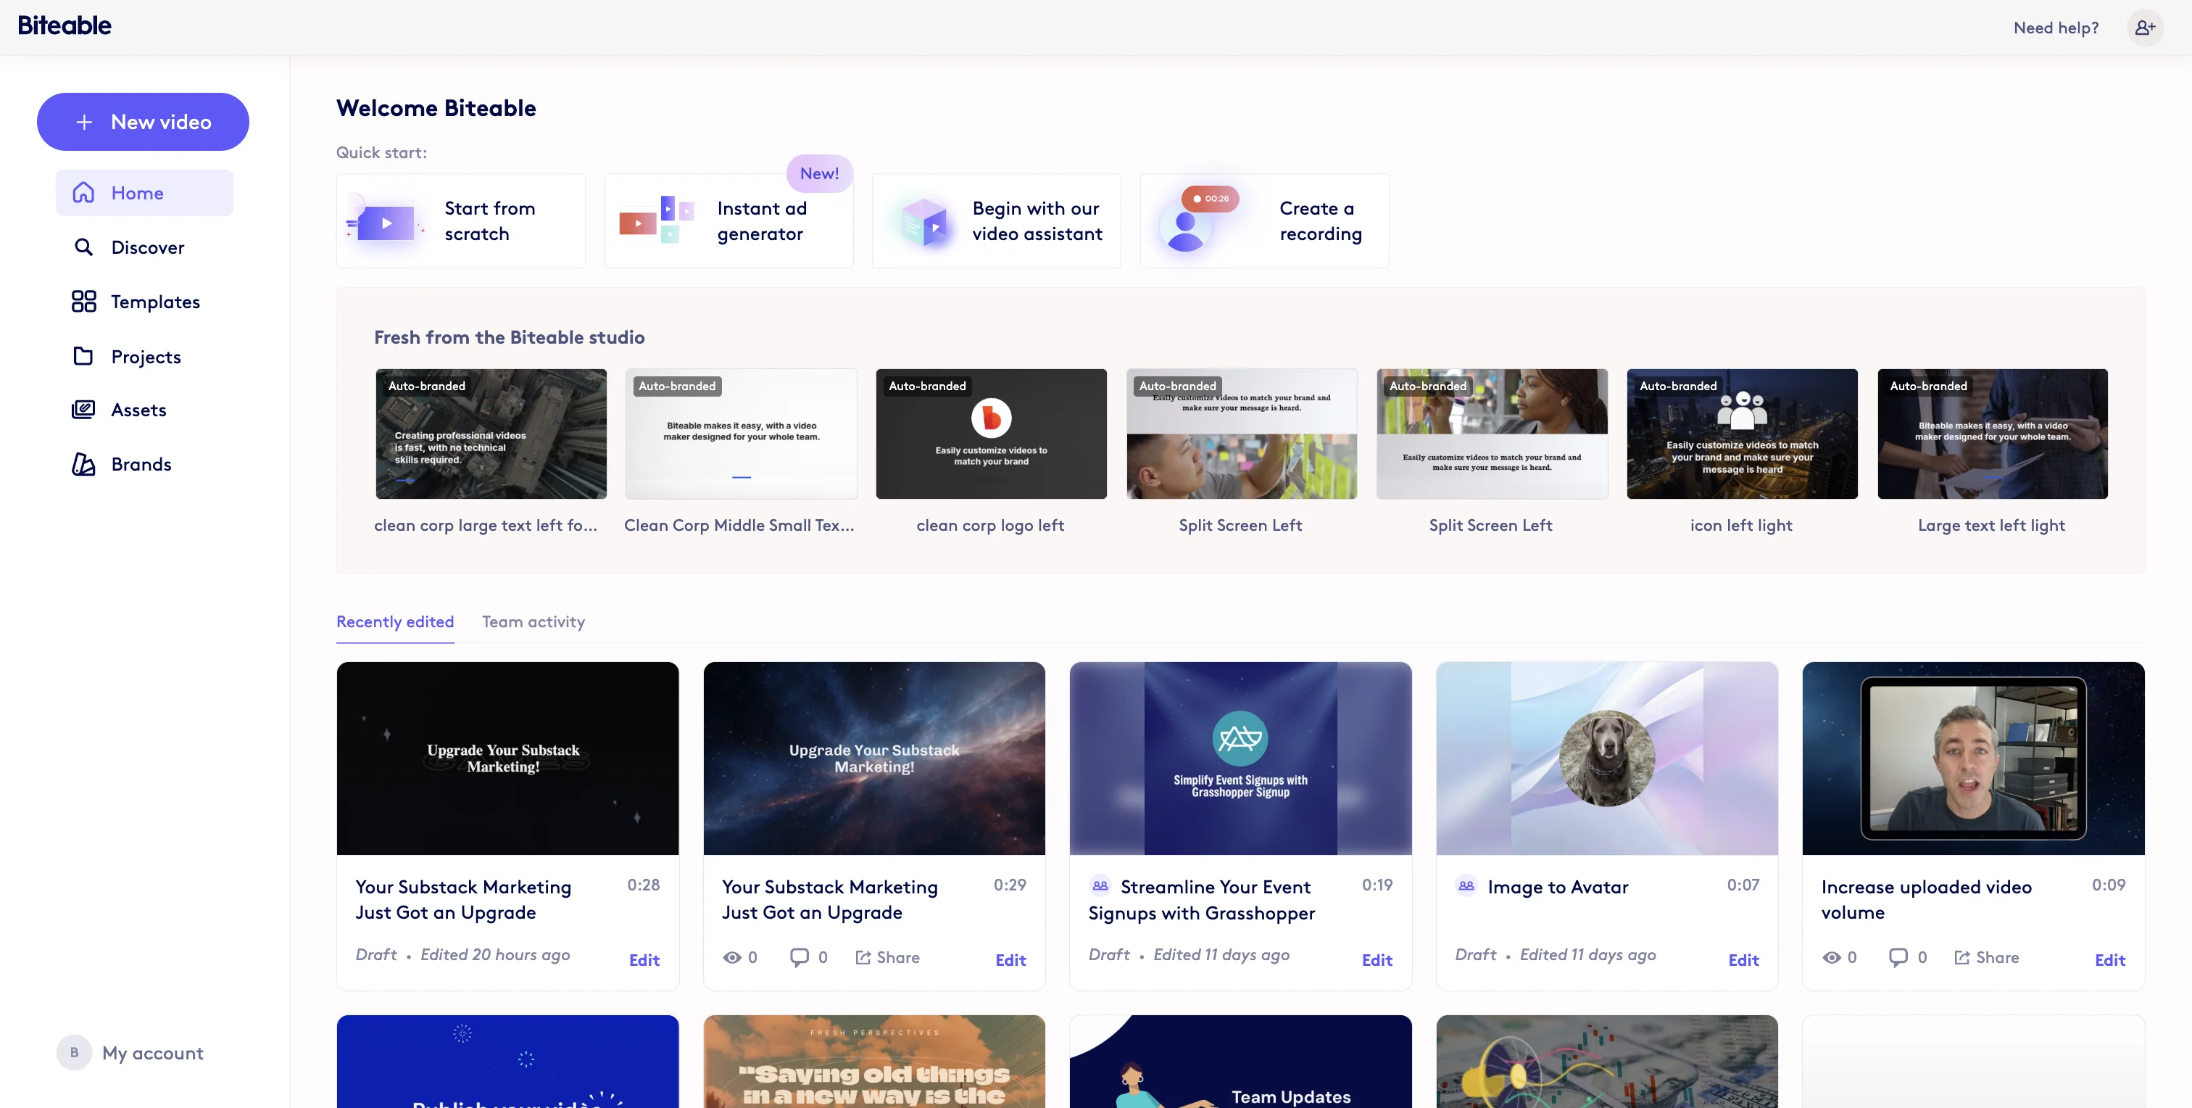This screenshot has height=1108, width=2192.
Task: Click the Home icon in sidebar
Action: coord(83,193)
